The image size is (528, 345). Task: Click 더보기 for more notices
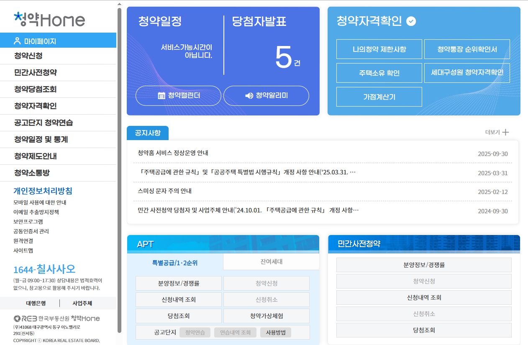(x=497, y=132)
